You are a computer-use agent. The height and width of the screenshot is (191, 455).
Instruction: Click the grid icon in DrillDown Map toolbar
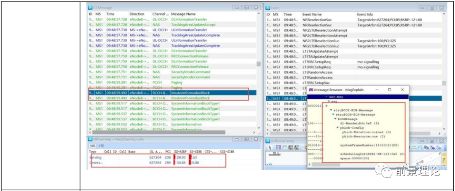pyautogui.click(x=415, y=147)
